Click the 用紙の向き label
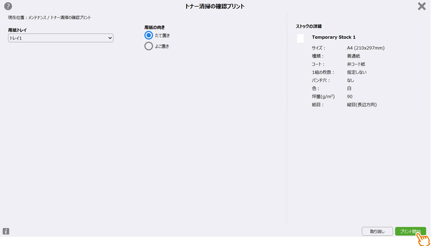This screenshot has height=246, width=431. (154, 27)
